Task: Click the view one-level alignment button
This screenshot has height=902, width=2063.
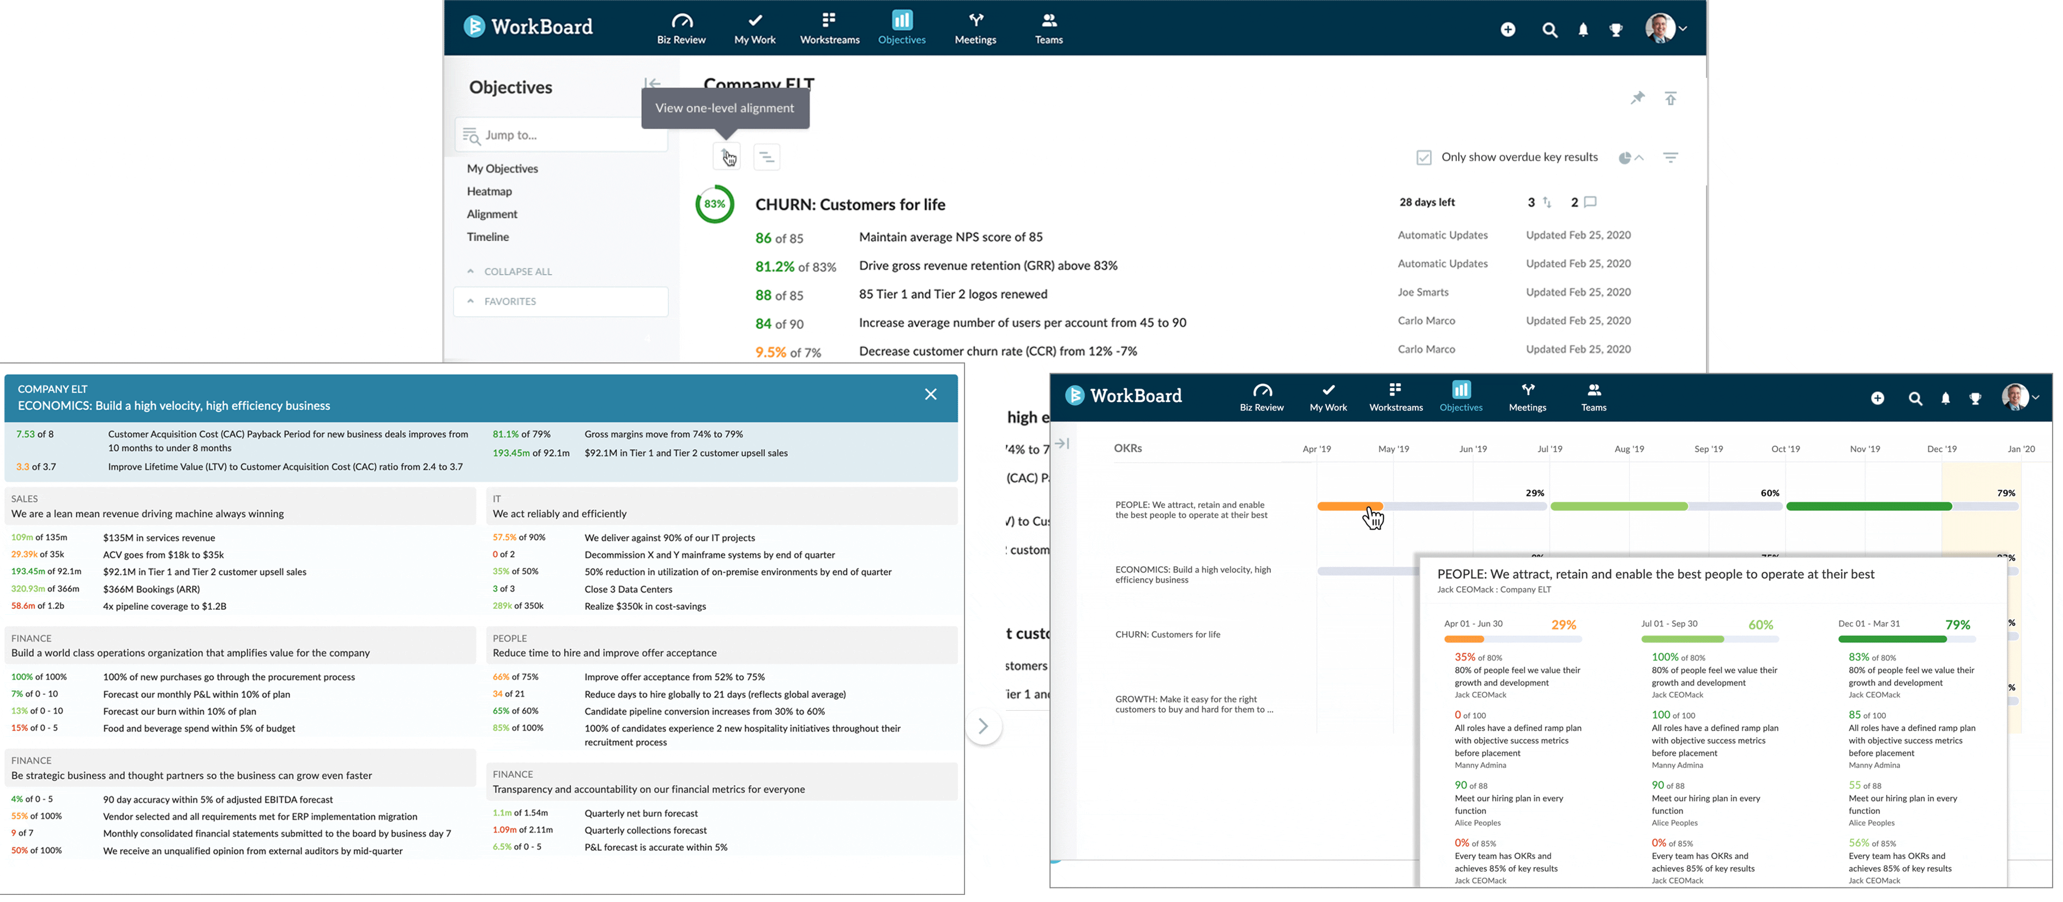Action: pos(726,157)
